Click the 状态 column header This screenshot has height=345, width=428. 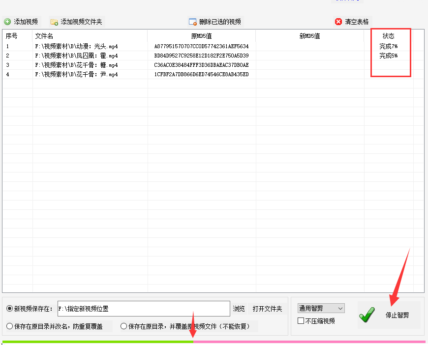pos(389,36)
